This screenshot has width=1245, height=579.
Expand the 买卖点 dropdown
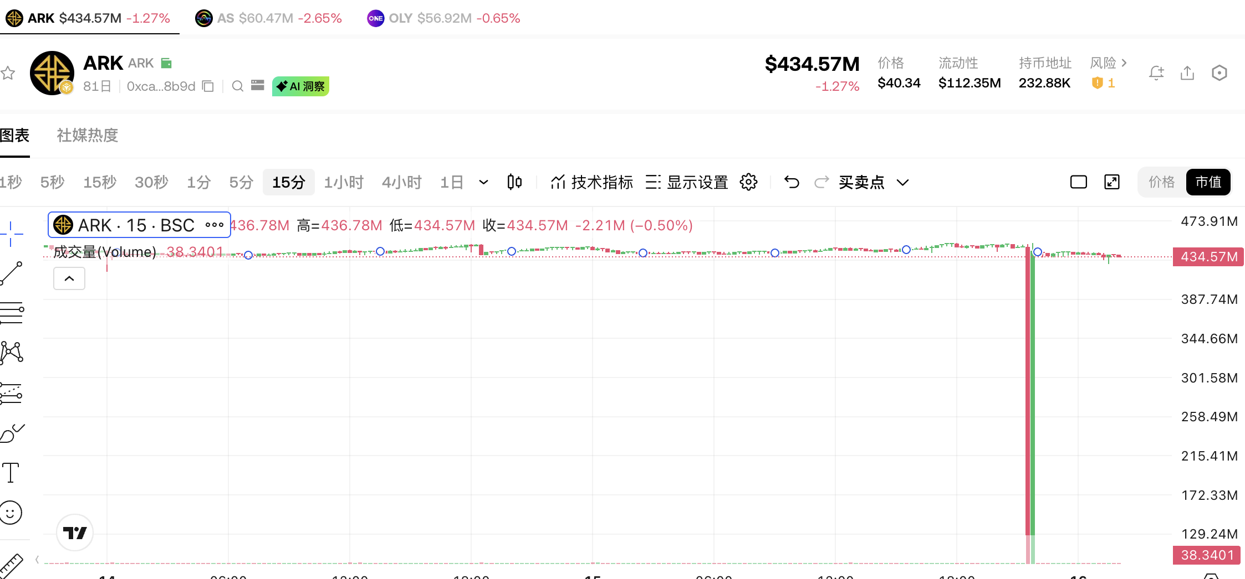[904, 182]
